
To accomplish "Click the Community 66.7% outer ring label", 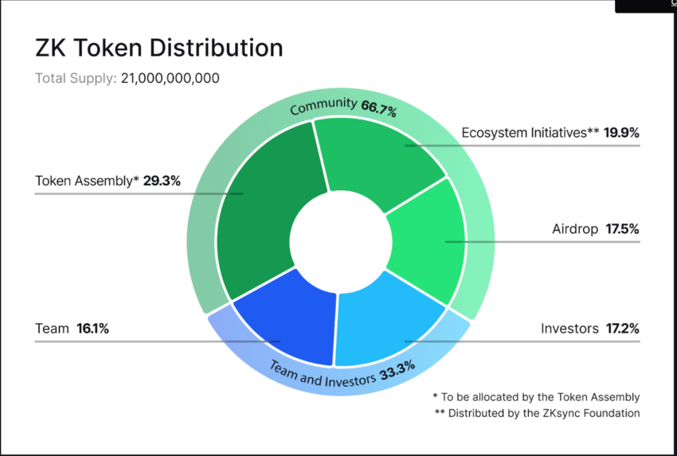I will click(x=342, y=107).
